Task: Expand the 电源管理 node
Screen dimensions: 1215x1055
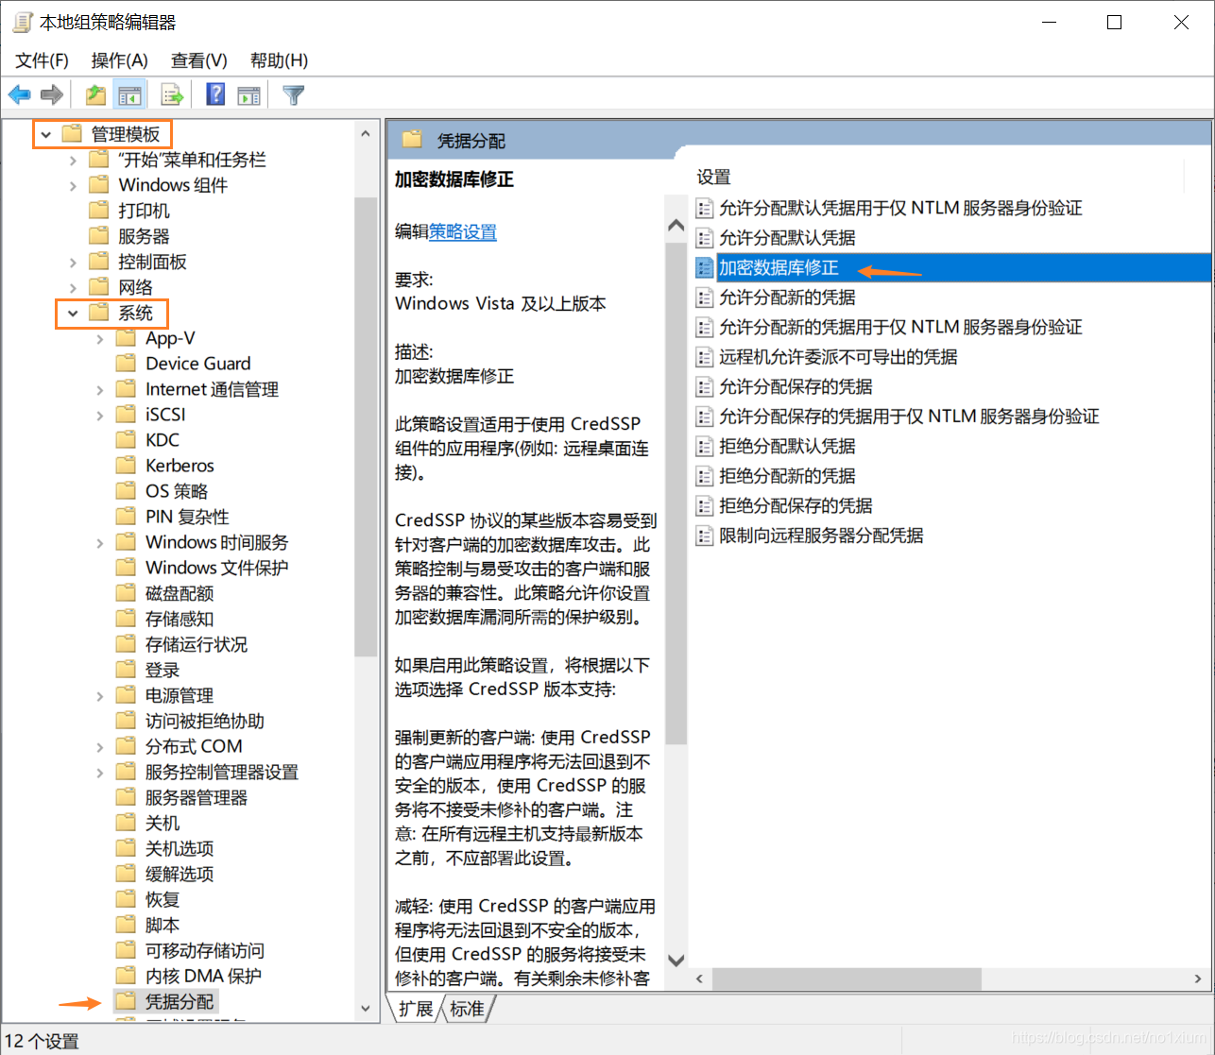Action: pyautogui.click(x=100, y=696)
